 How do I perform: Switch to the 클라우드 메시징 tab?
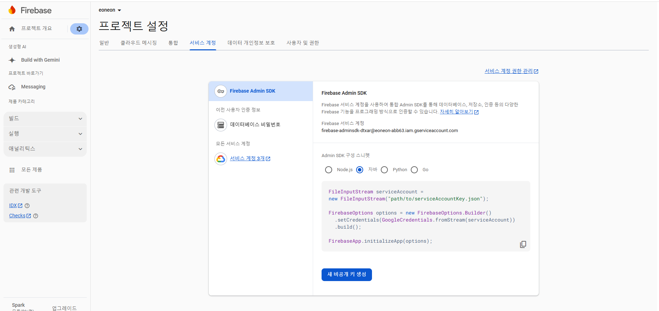coord(139,43)
